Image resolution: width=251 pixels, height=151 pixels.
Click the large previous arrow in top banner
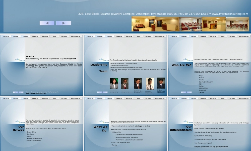(x=47, y=23)
